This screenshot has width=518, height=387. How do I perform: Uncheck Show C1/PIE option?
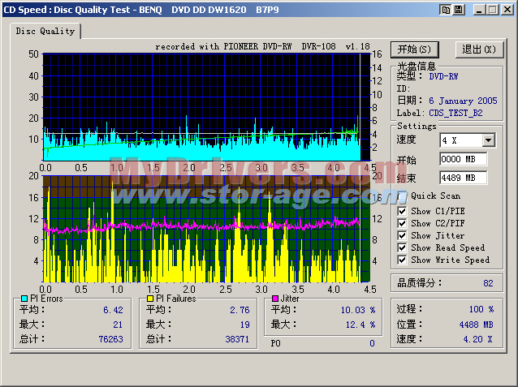403,211
